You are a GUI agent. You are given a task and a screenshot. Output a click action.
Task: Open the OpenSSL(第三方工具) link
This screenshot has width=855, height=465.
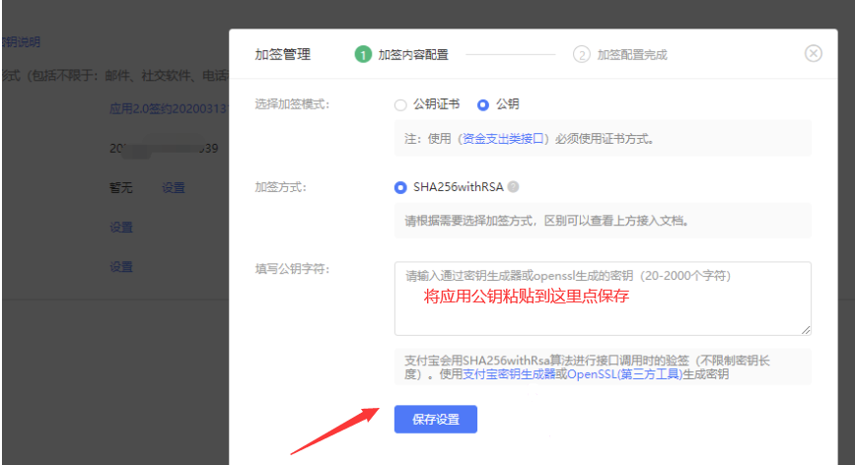[625, 374]
